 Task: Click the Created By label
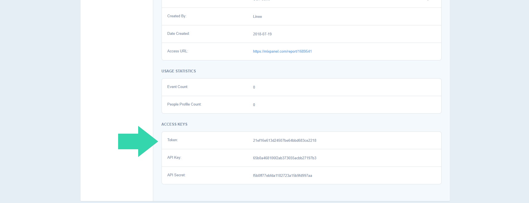[x=177, y=16]
